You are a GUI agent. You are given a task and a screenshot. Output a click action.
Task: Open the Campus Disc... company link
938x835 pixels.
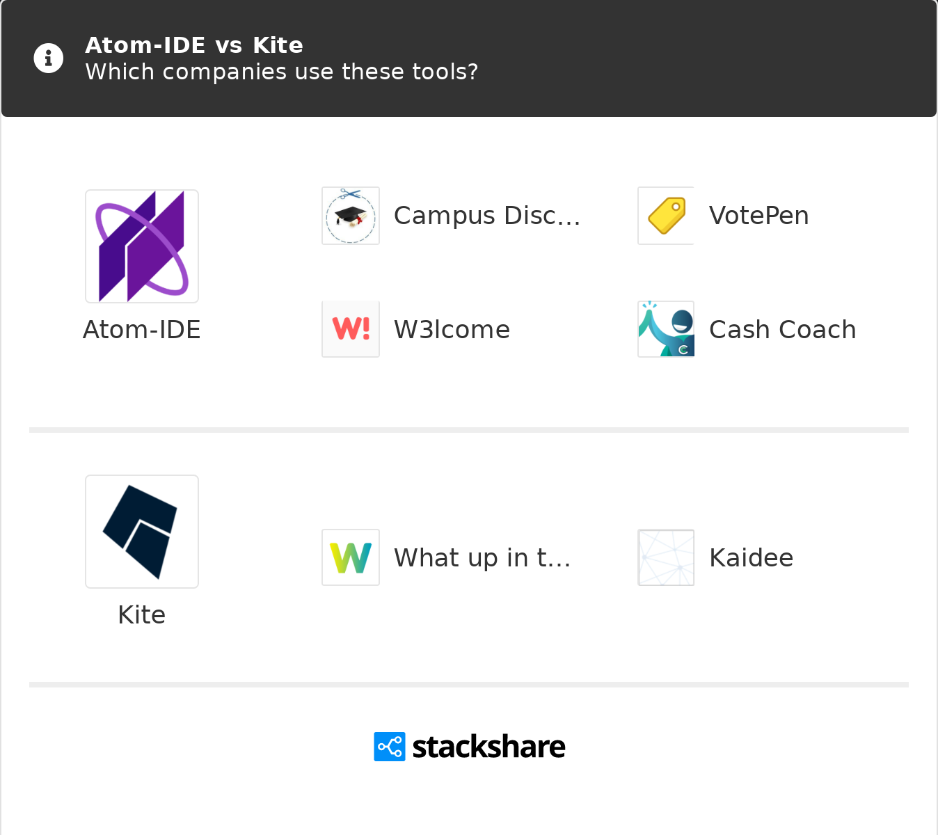click(x=487, y=216)
